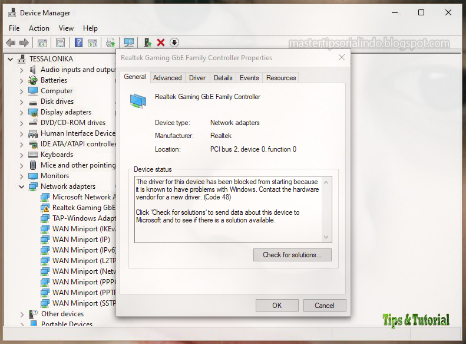The height and width of the screenshot is (344, 466).
Task: Click the Check for solutions button
Action: click(292, 255)
